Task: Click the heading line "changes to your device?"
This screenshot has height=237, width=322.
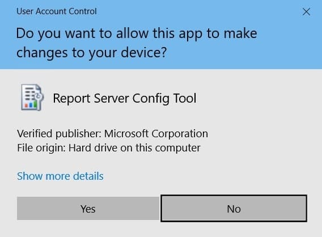Action: pos(91,53)
